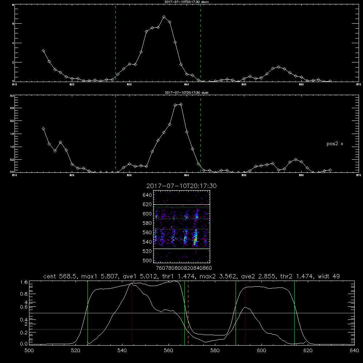This screenshot has width=363, height=363.
Task: Click the upper solid white line across the image
Action: click(182, 204)
